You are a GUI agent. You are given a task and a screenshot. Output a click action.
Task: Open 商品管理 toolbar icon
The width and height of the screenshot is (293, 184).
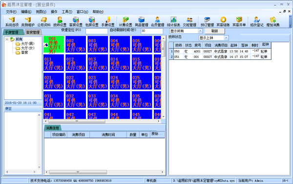(142, 22)
